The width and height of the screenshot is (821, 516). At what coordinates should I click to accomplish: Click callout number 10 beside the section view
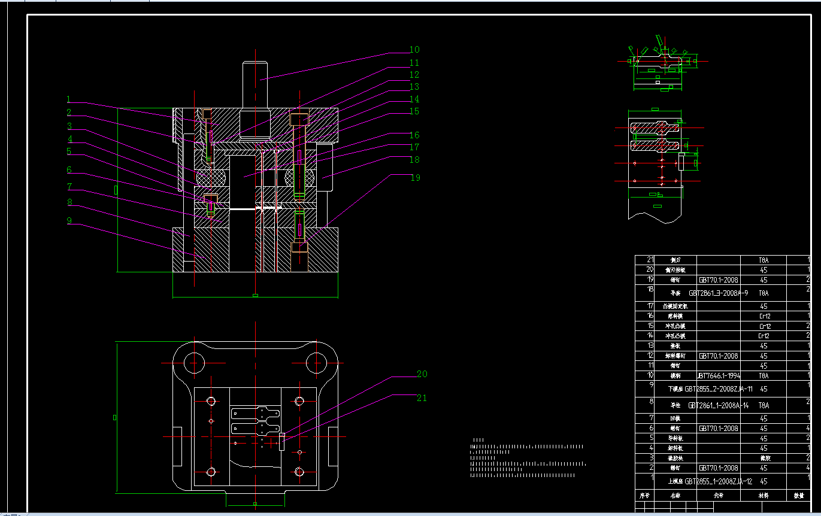point(414,50)
